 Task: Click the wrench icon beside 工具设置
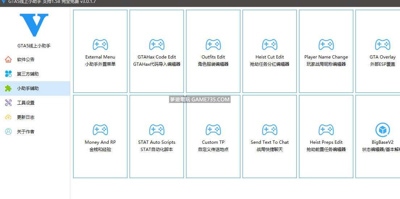pyautogui.click(x=8, y=103)
